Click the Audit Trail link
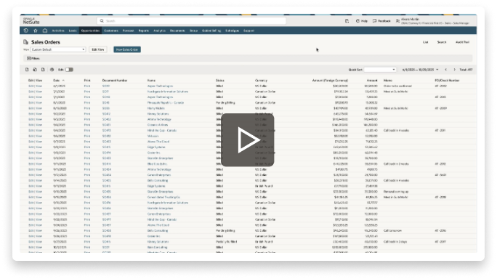 tap(462, 42)
